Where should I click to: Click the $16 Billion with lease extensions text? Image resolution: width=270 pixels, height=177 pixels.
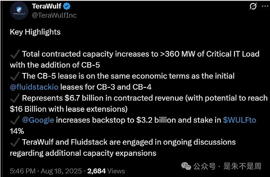[x=69, y=109]
